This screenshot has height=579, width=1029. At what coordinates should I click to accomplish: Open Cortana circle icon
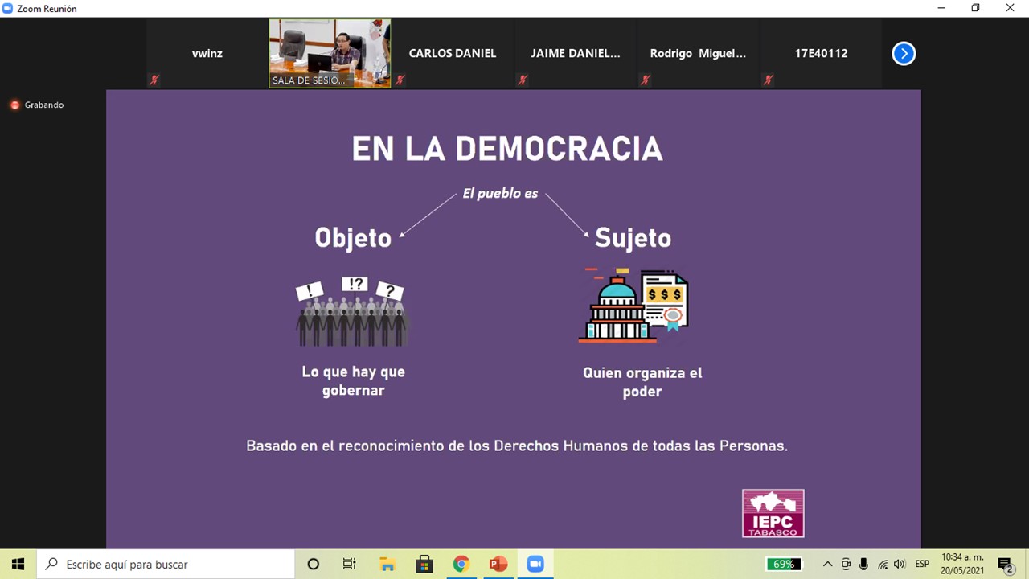(313, 564)
